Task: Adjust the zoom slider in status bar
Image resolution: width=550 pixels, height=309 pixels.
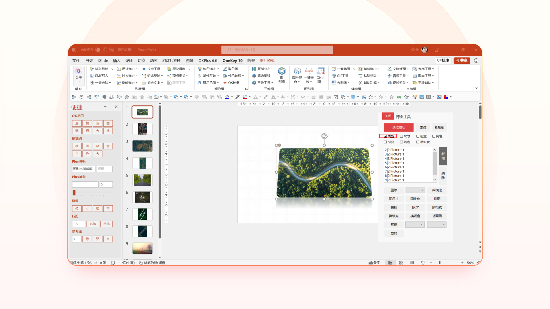Action: 439,263
